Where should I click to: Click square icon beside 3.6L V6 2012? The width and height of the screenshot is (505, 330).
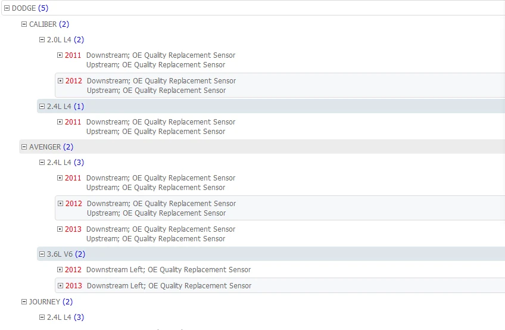(x=60, y=270)
